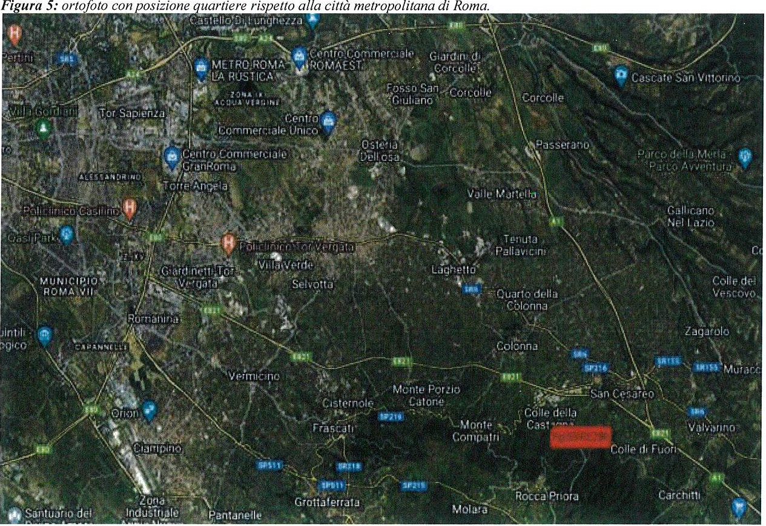Select the Gallicano Nel Lazio label
The height and width of the screenshot is (526, 766).
(x=690, y=216)
